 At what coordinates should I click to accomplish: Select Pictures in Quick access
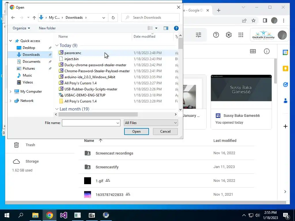(x=29, y=68)
